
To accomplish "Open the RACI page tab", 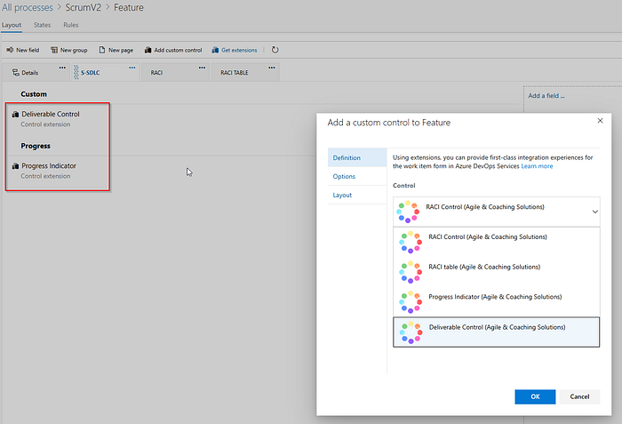I will coord(175,72).
